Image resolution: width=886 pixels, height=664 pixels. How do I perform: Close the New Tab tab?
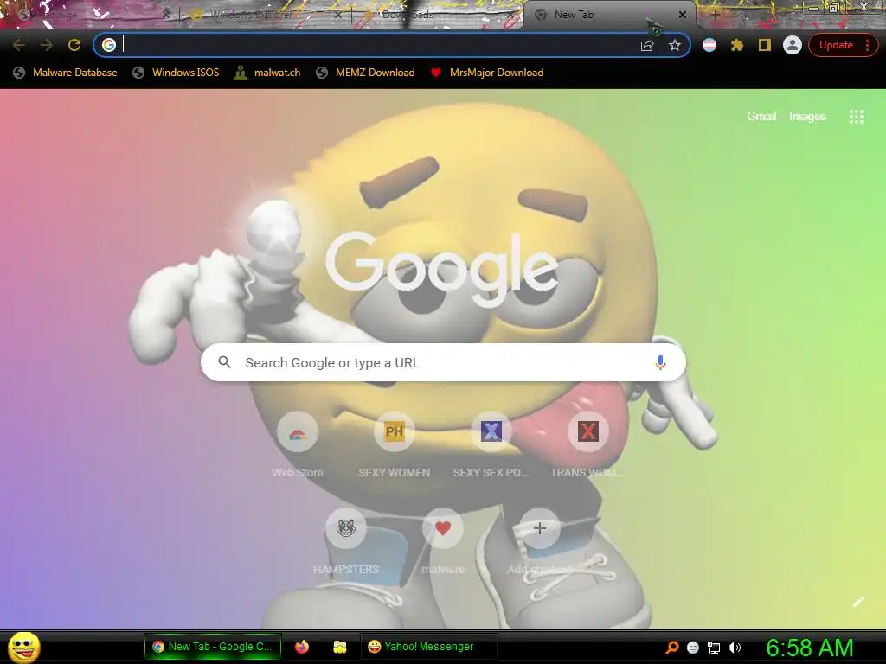tap(683, 15)
